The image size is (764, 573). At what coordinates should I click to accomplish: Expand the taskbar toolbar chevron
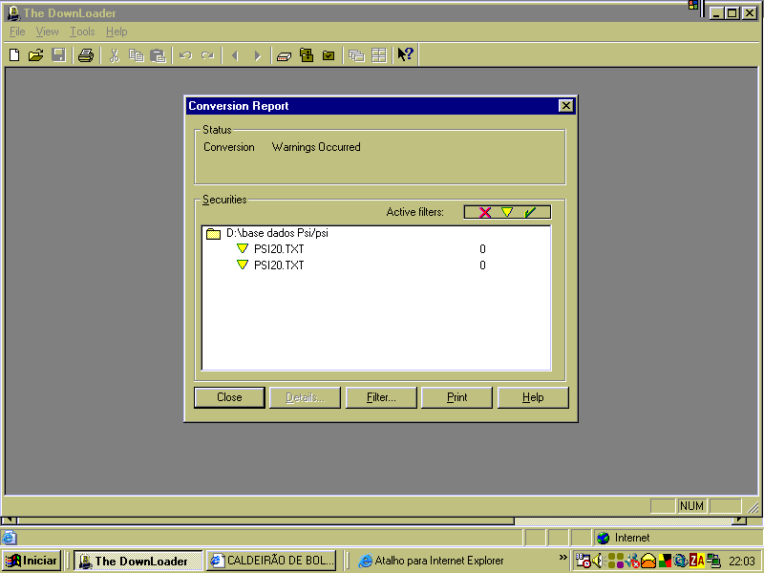pyautogui.click(x=562, y=557)
